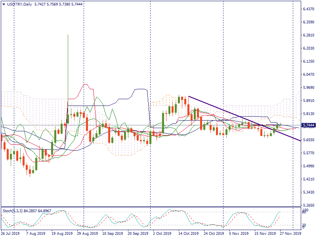
Task: Click the 2 Oct 2019 date label
Action: coord(162,234)
